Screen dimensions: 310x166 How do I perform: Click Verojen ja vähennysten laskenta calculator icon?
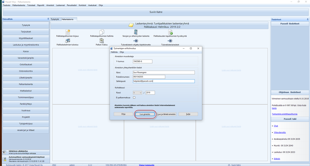coord(136,32)
